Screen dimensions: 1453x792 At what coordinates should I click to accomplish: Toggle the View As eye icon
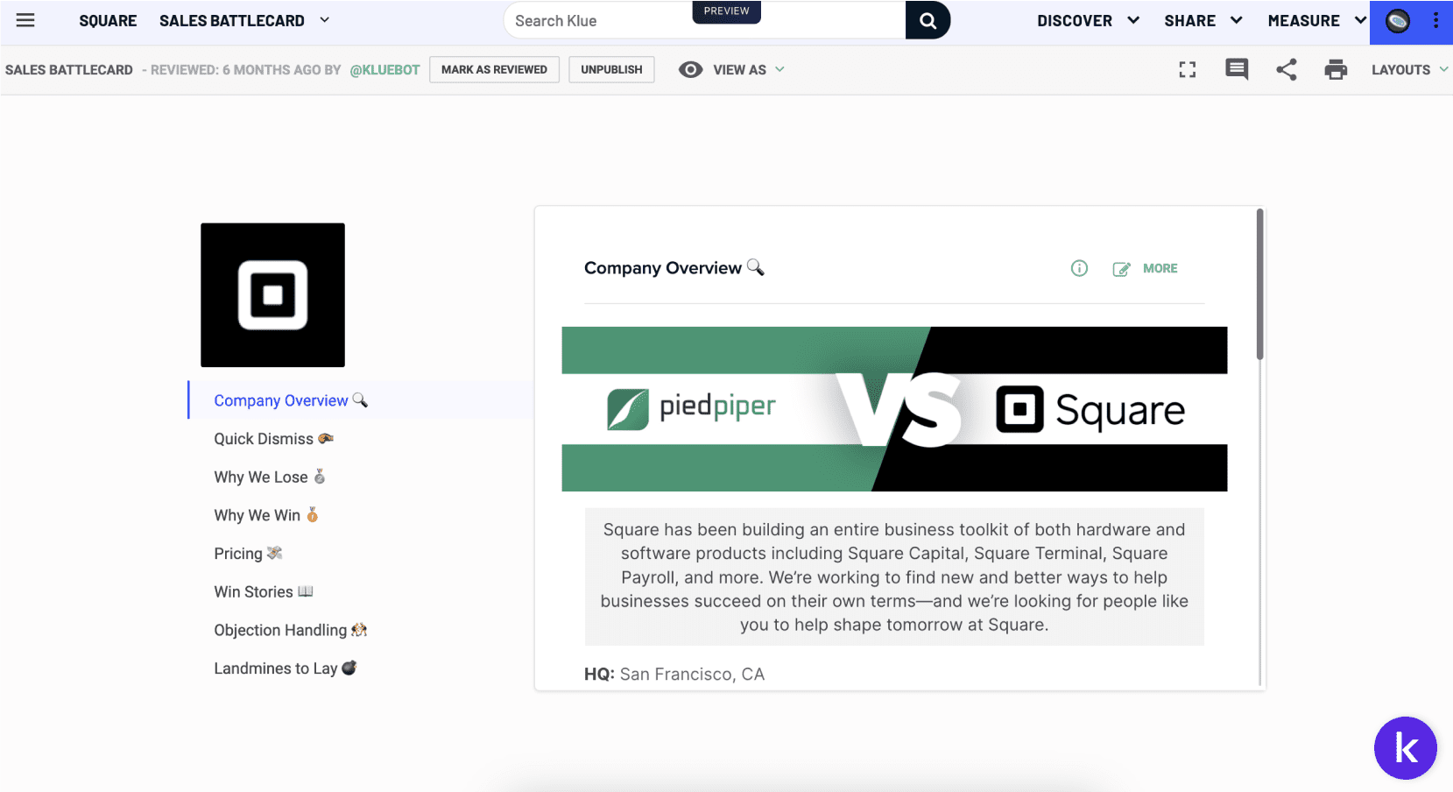tap(690, 70)
